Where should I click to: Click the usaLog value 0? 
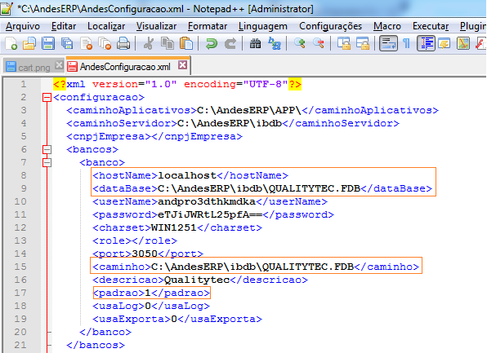(x=148, y=306)
